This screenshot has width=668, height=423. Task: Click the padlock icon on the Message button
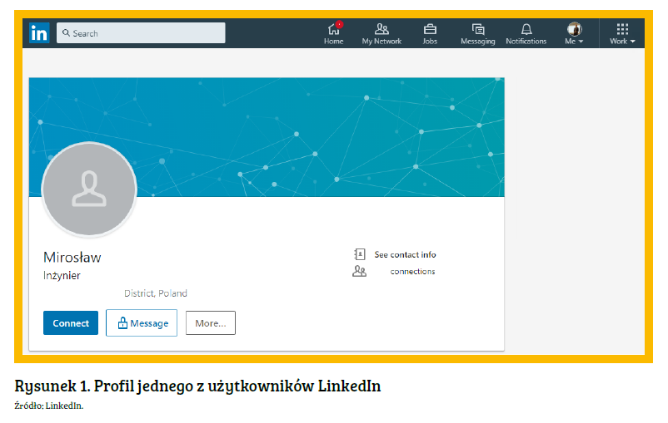click(122, 322)
